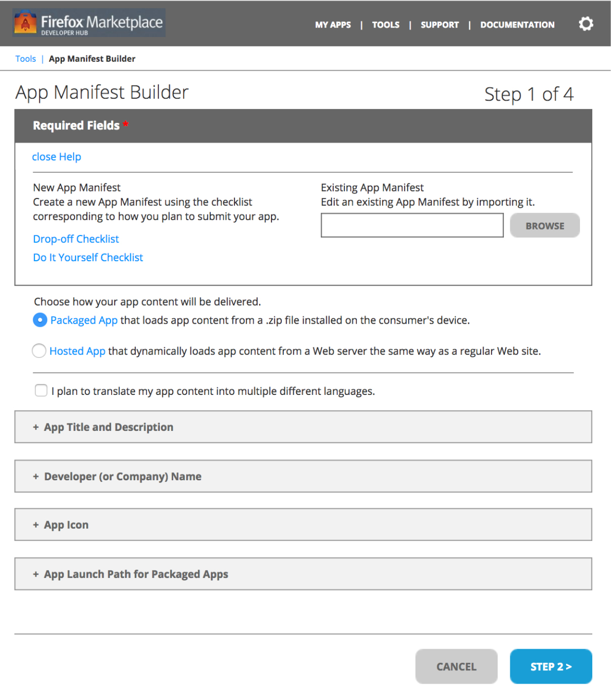Select the Hosted App option
This screenshot has width=611, height=694.
(x=38, y=351)
